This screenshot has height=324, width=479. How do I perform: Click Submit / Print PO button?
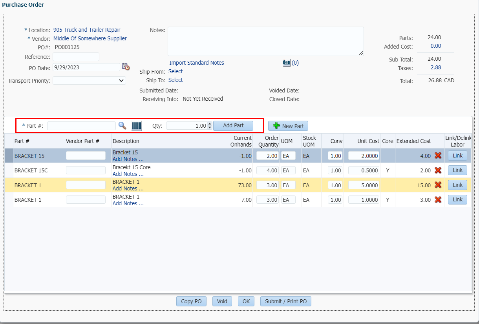[286, 301]
